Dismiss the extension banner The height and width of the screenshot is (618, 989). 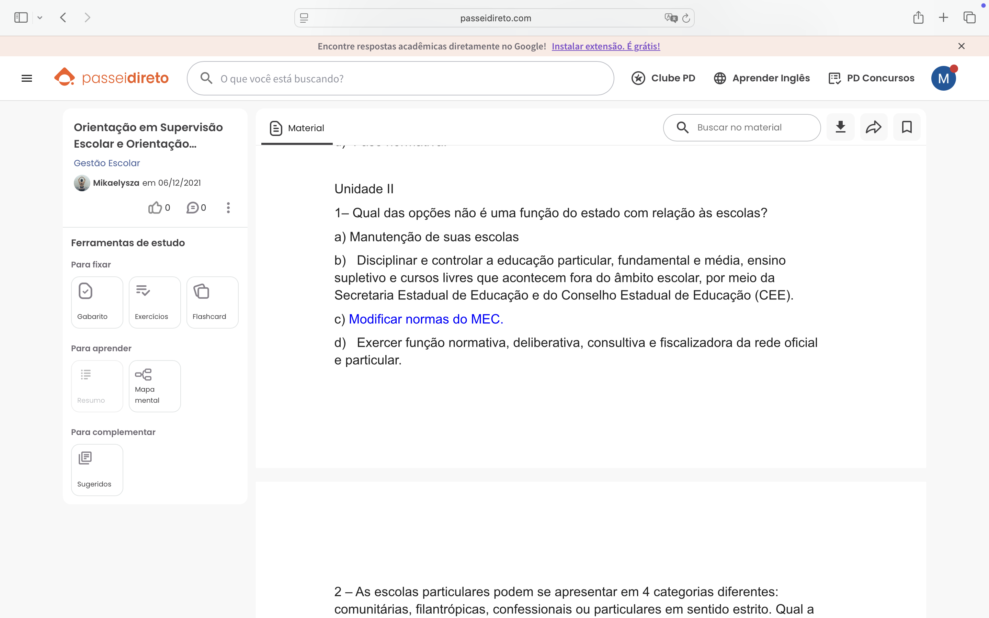click(x=961, y=46)
